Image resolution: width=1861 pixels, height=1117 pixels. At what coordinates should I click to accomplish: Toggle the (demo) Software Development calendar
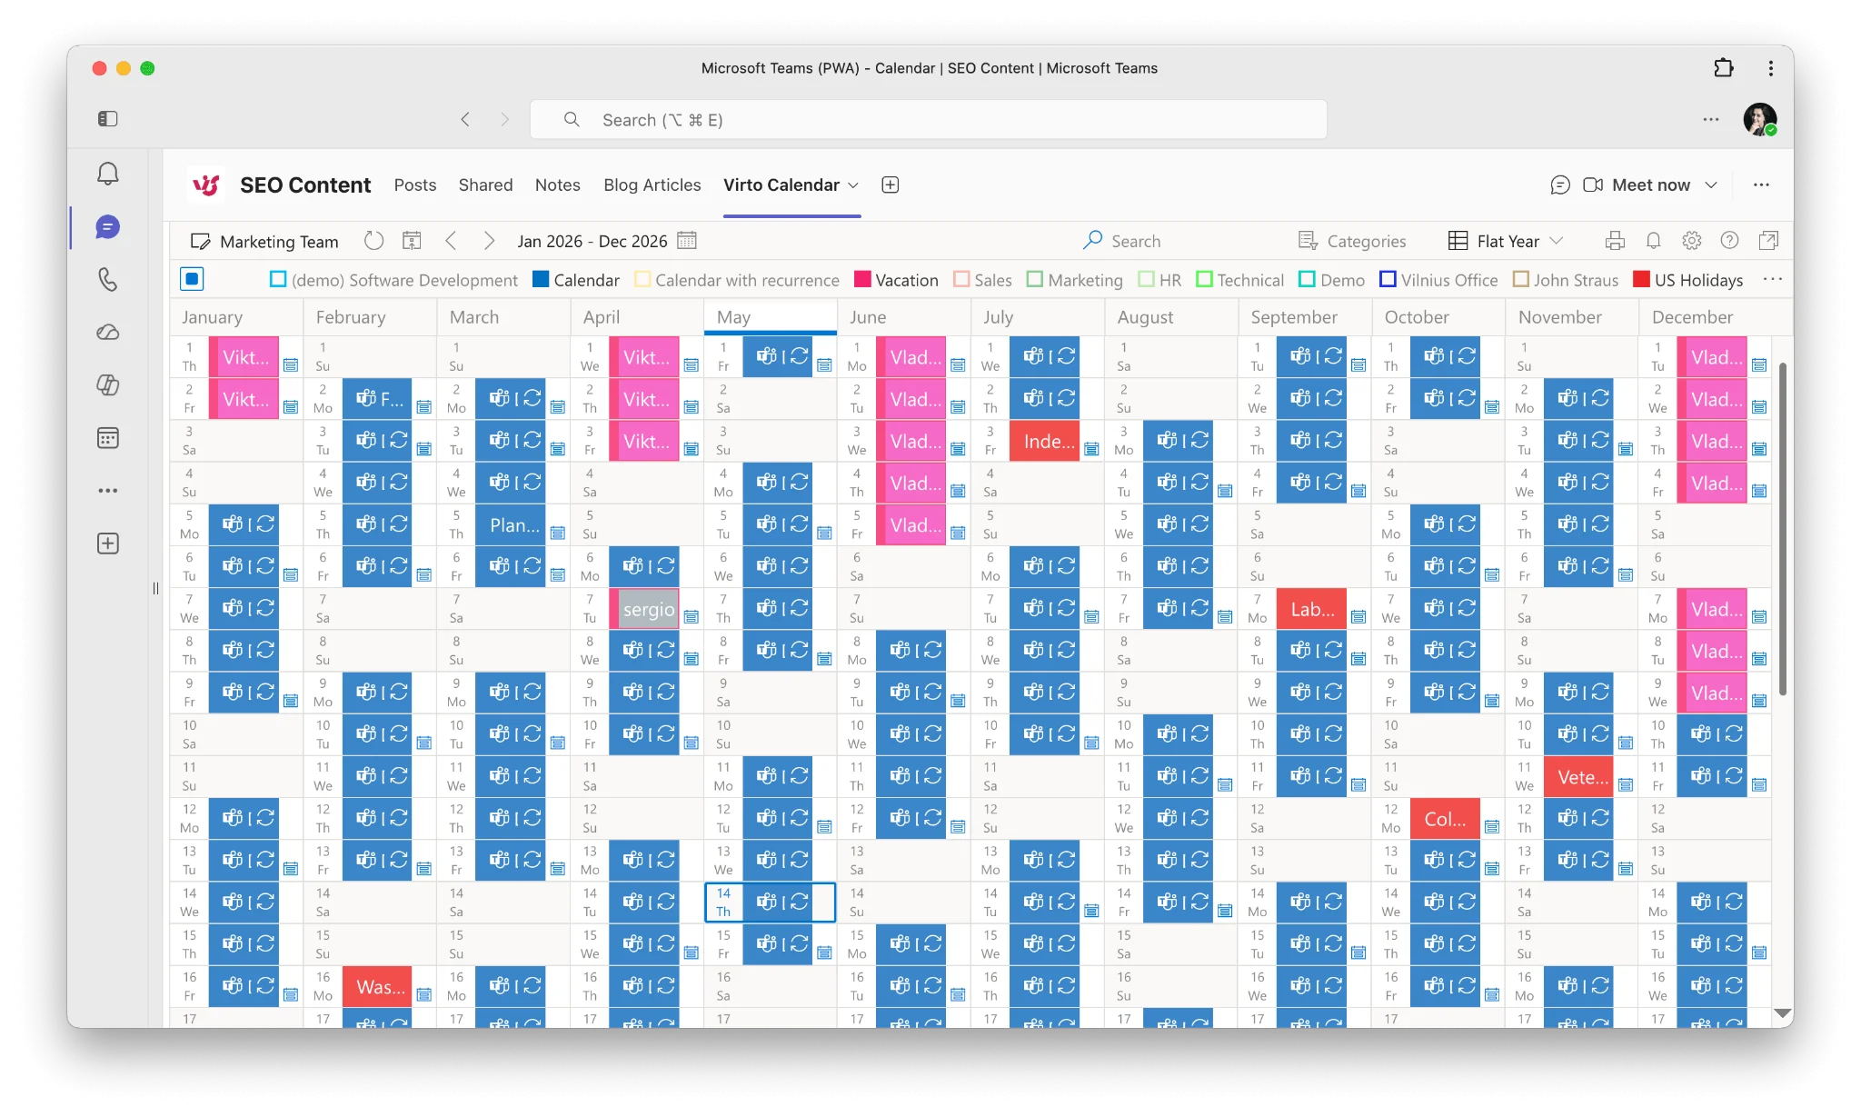pyautogui.click(x=278, y=280)
